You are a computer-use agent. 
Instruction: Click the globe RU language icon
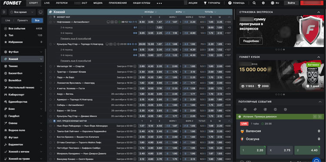click(x=273, y=3)
